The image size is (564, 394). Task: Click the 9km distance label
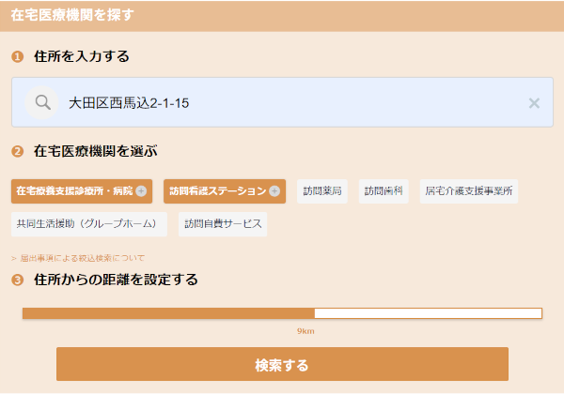point(305,331)
